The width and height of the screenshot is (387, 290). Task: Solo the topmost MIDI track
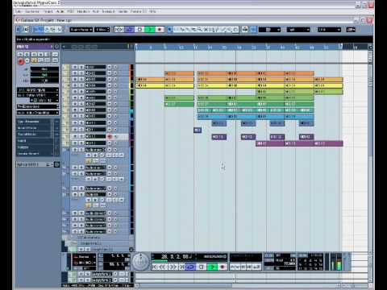[x=81, y=67]
